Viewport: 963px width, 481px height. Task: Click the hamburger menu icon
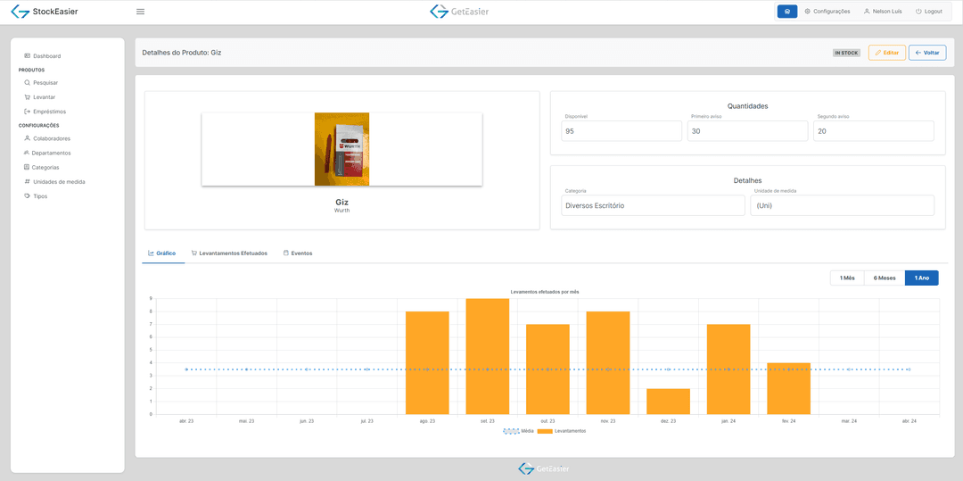click(140, 12)
